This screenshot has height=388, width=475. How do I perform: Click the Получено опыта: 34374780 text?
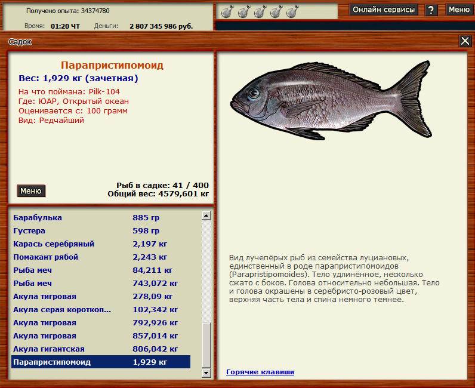68,11
